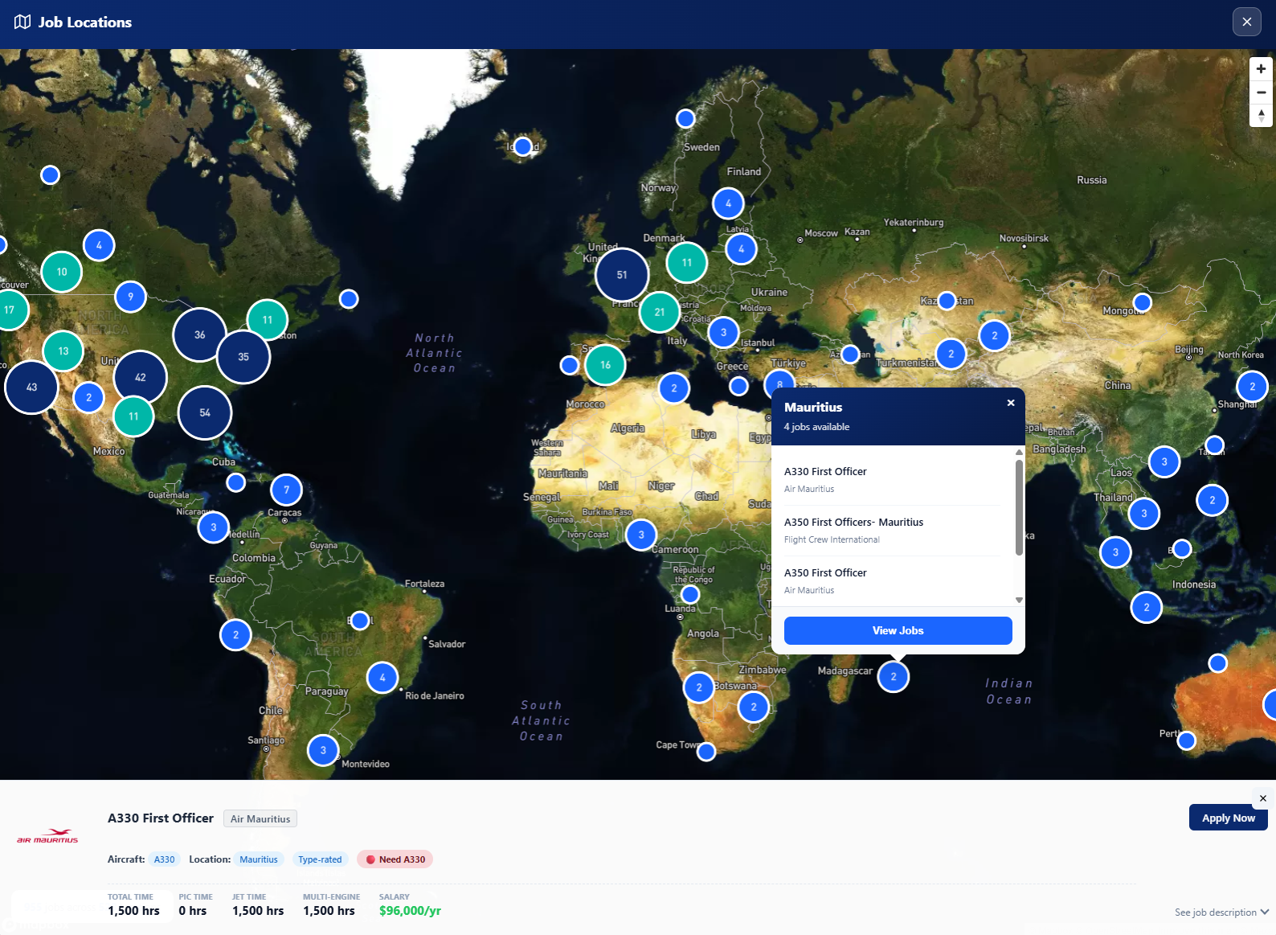The width and height of the screenshot is (1276, 935).
Task: Click the Mauritius location tag
Action: pos(259,859)
